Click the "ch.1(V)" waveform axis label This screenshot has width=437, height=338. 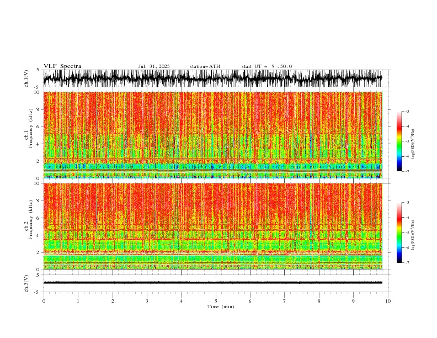[26, 78]
